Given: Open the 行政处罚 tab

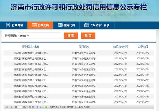Looking at the screenshot, I should [x=40, y=25].
